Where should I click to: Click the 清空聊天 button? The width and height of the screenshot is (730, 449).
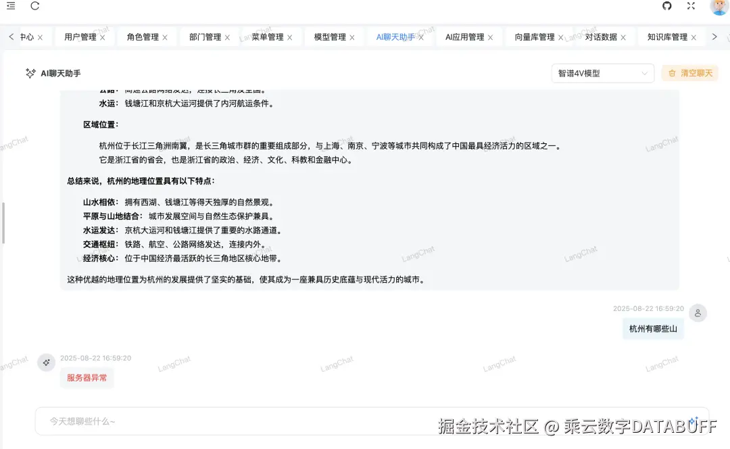point(689,73)
